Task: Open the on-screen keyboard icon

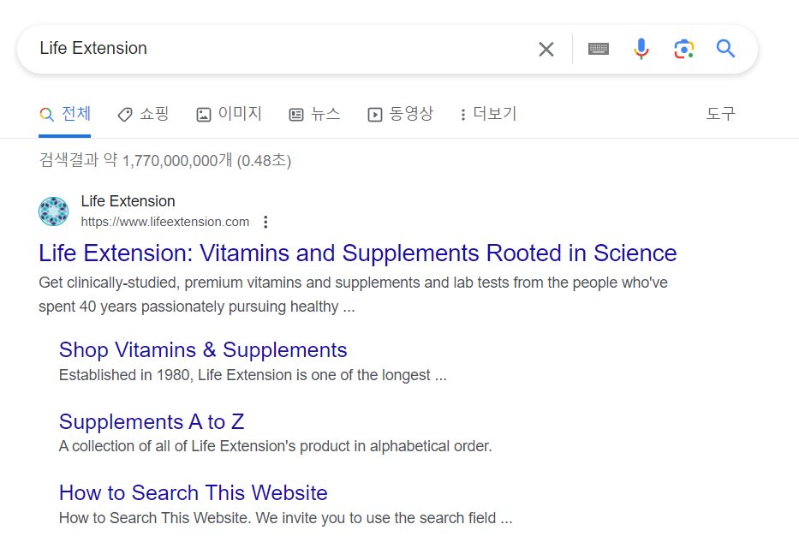Action: click(x=598, y=49)
